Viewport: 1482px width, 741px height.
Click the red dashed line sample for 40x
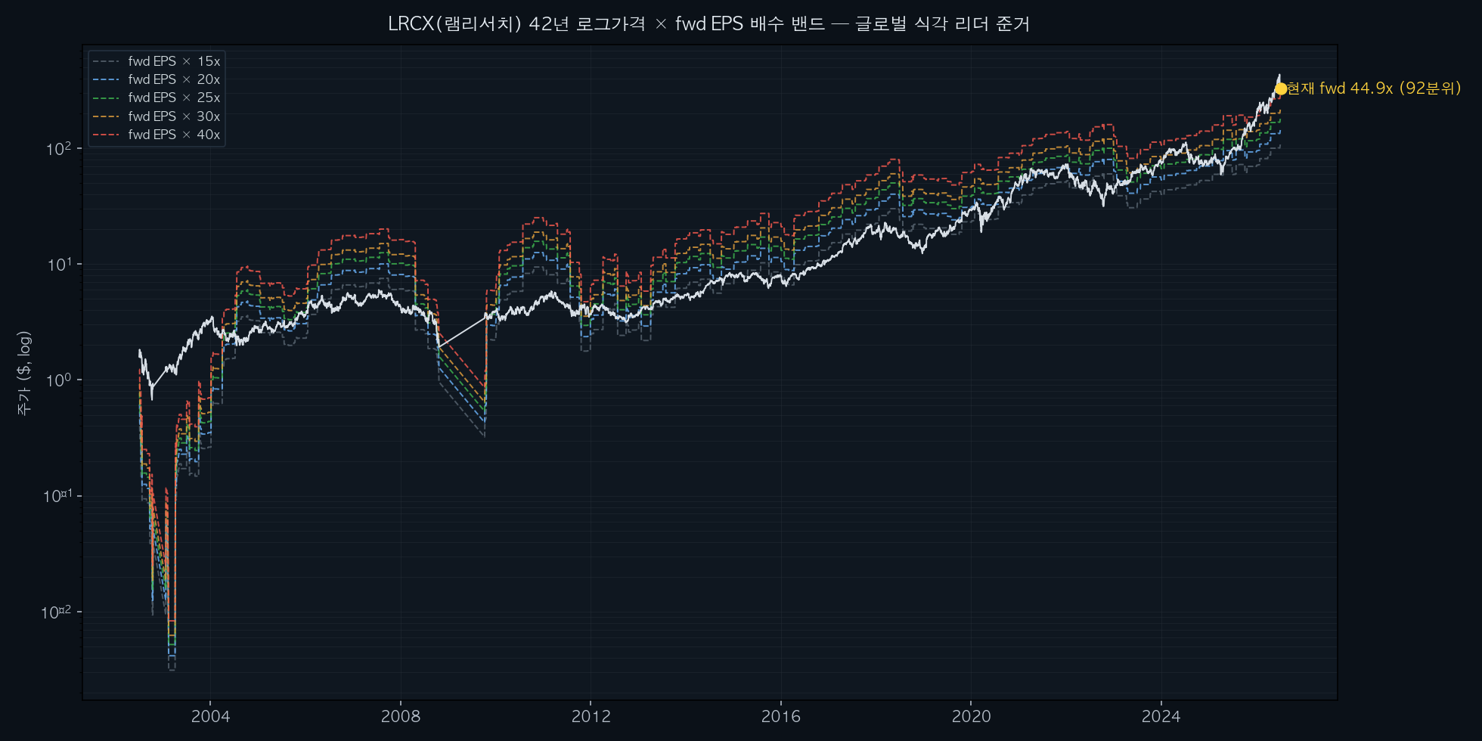[x=106, y=135]
